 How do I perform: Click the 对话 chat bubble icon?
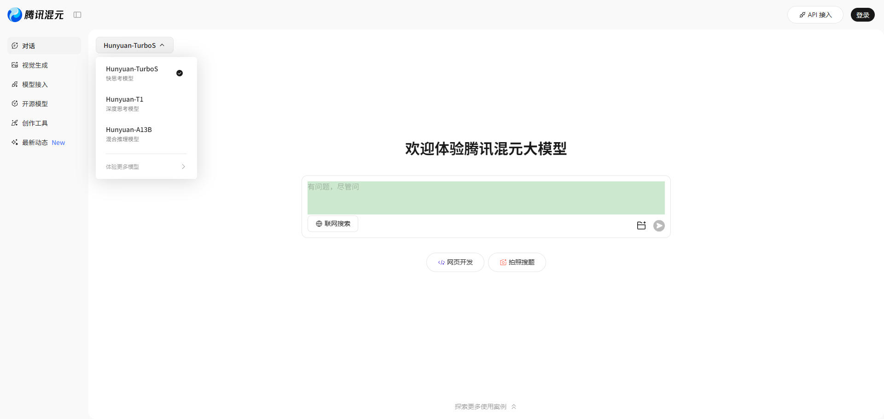(15, 46)
